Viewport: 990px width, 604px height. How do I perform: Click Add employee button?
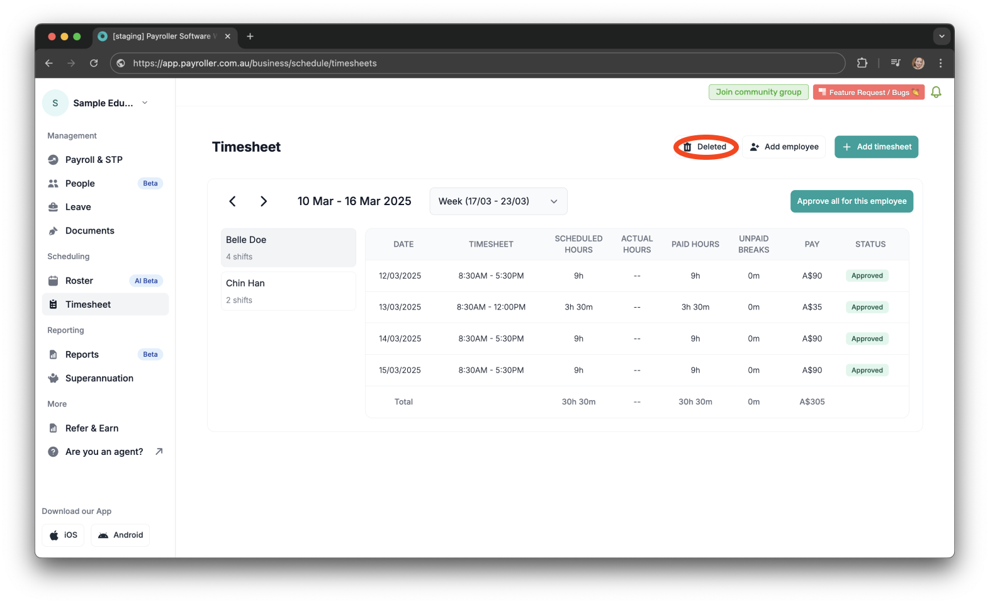pyautogui.click(x=784, y=147)
